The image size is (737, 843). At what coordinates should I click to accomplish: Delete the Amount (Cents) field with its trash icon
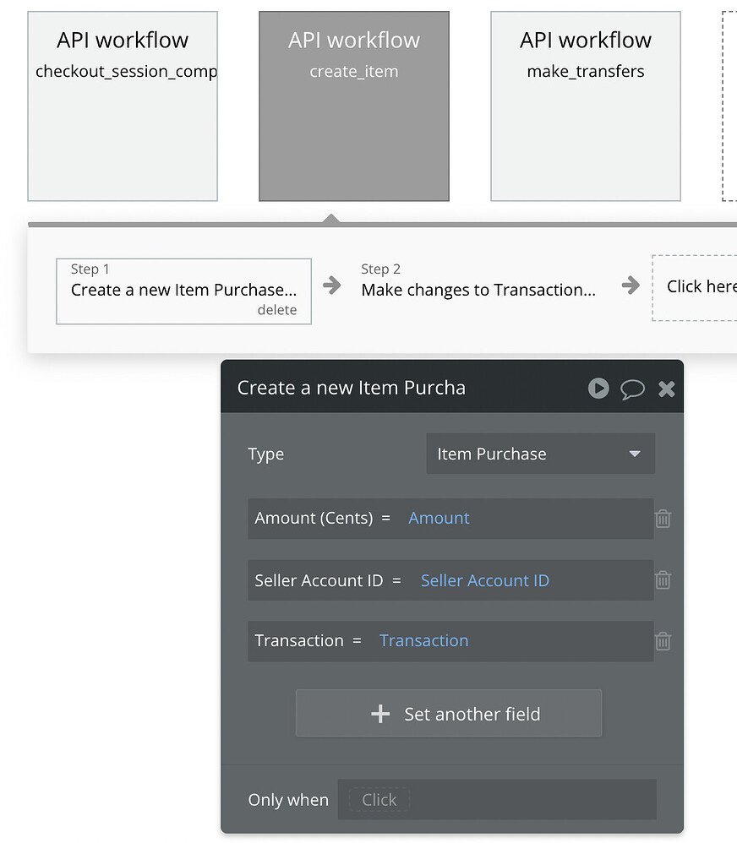point(663,519)
